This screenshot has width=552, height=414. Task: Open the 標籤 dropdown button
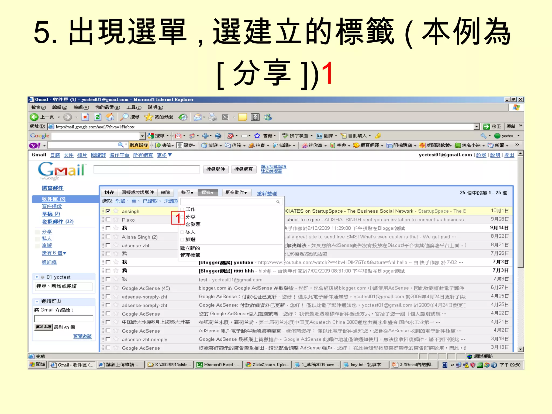click(208, 192)
